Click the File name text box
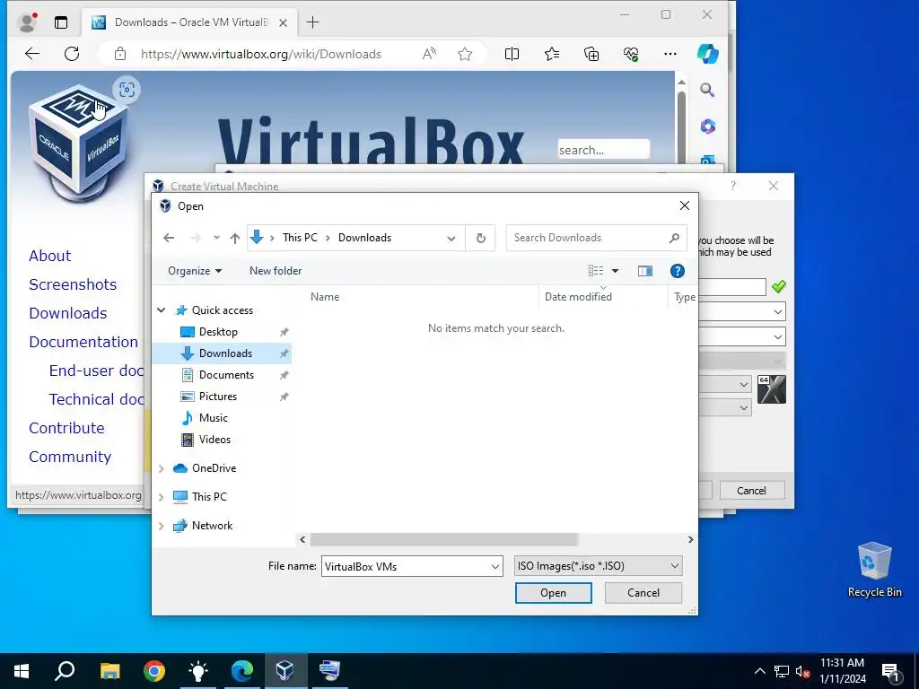 pos(405,567)
